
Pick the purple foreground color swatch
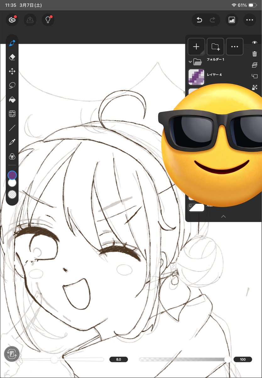click(12, 175)
